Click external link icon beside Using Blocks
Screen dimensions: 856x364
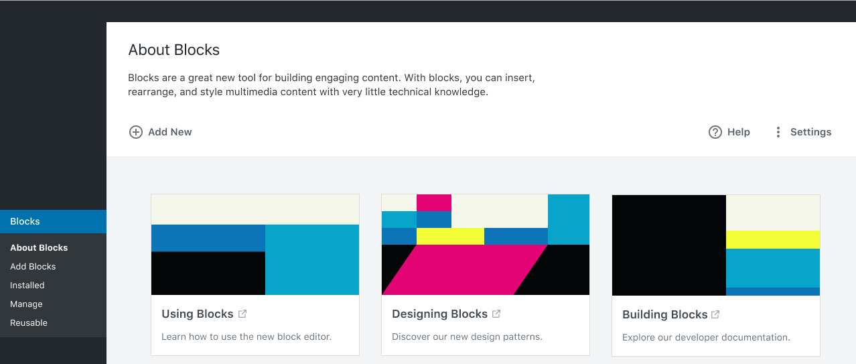[x=242, y=314]
